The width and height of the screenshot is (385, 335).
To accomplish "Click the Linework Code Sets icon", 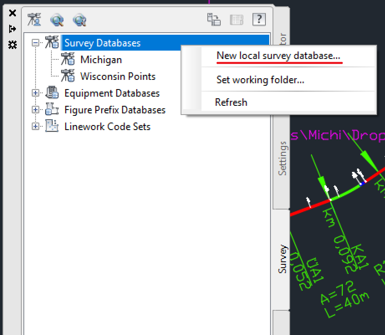I will (x=51, y=126).
